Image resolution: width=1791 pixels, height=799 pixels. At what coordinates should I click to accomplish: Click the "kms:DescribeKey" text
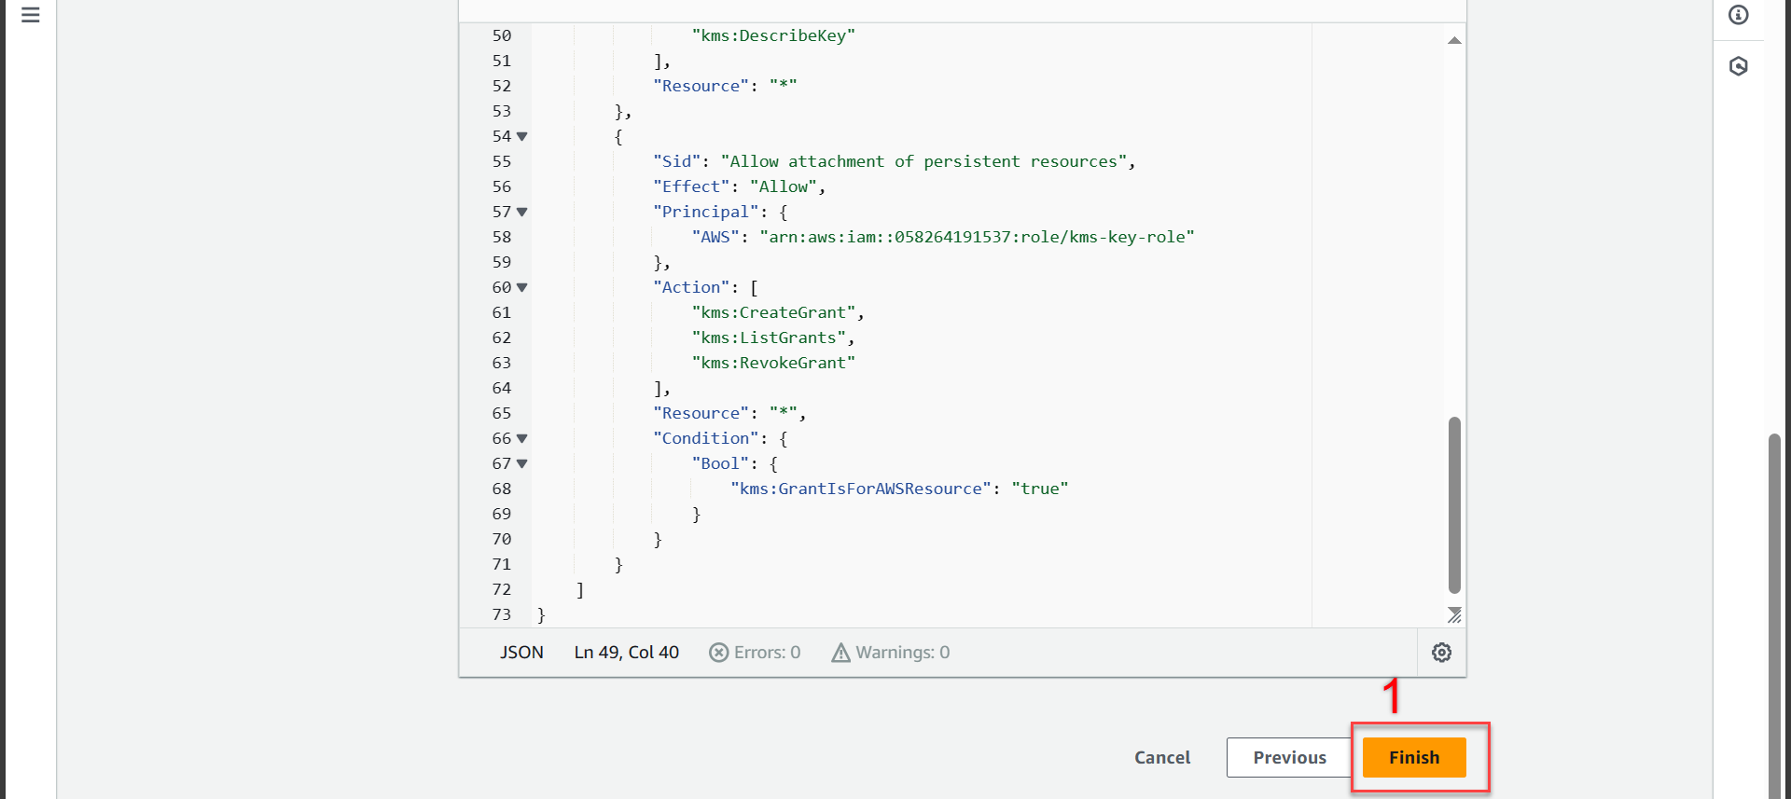pos(773,35)
